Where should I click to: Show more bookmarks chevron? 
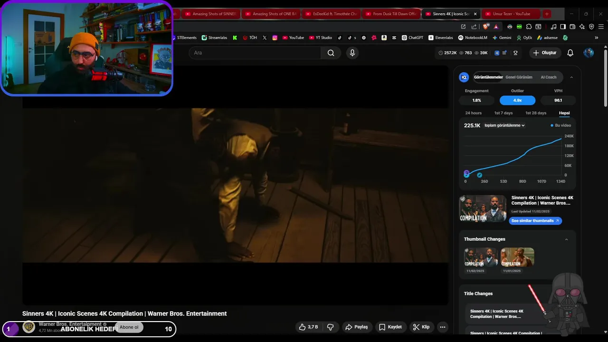pyautogui.click(x=596, y=38)
